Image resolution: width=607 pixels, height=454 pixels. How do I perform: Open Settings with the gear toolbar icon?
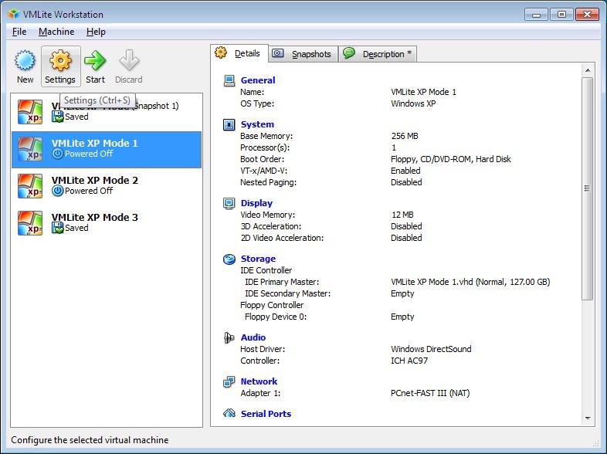click(60, 61)
